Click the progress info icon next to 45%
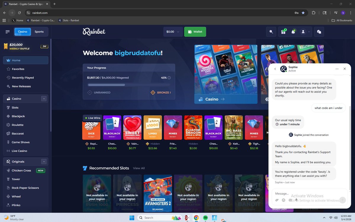355x222 pixels. [169, 78]
